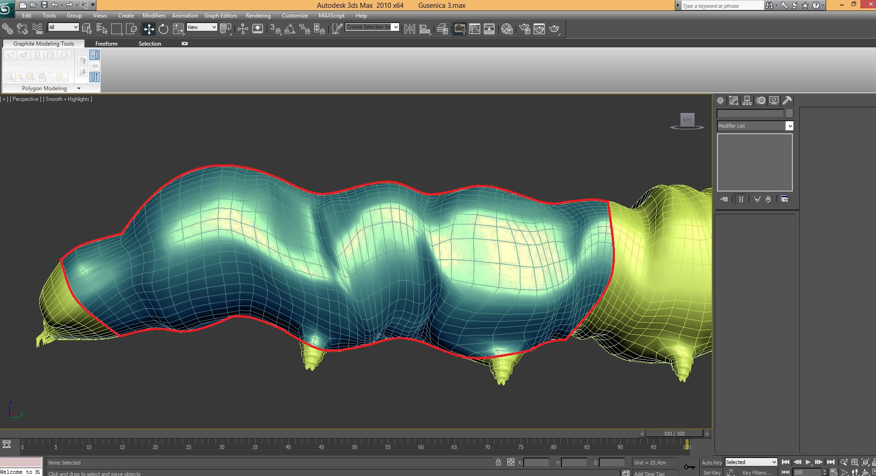The width and height of the screenshot is (876, 476).
Task: Click the 100 / 100 time slider
Action: click(674, 434)
